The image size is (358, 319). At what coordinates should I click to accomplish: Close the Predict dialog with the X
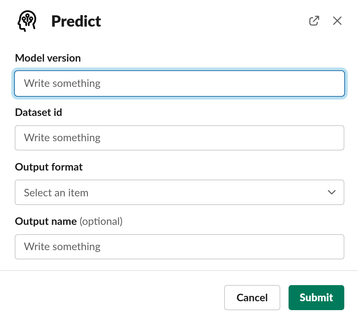pyautogui.click(x=337, y=21)
